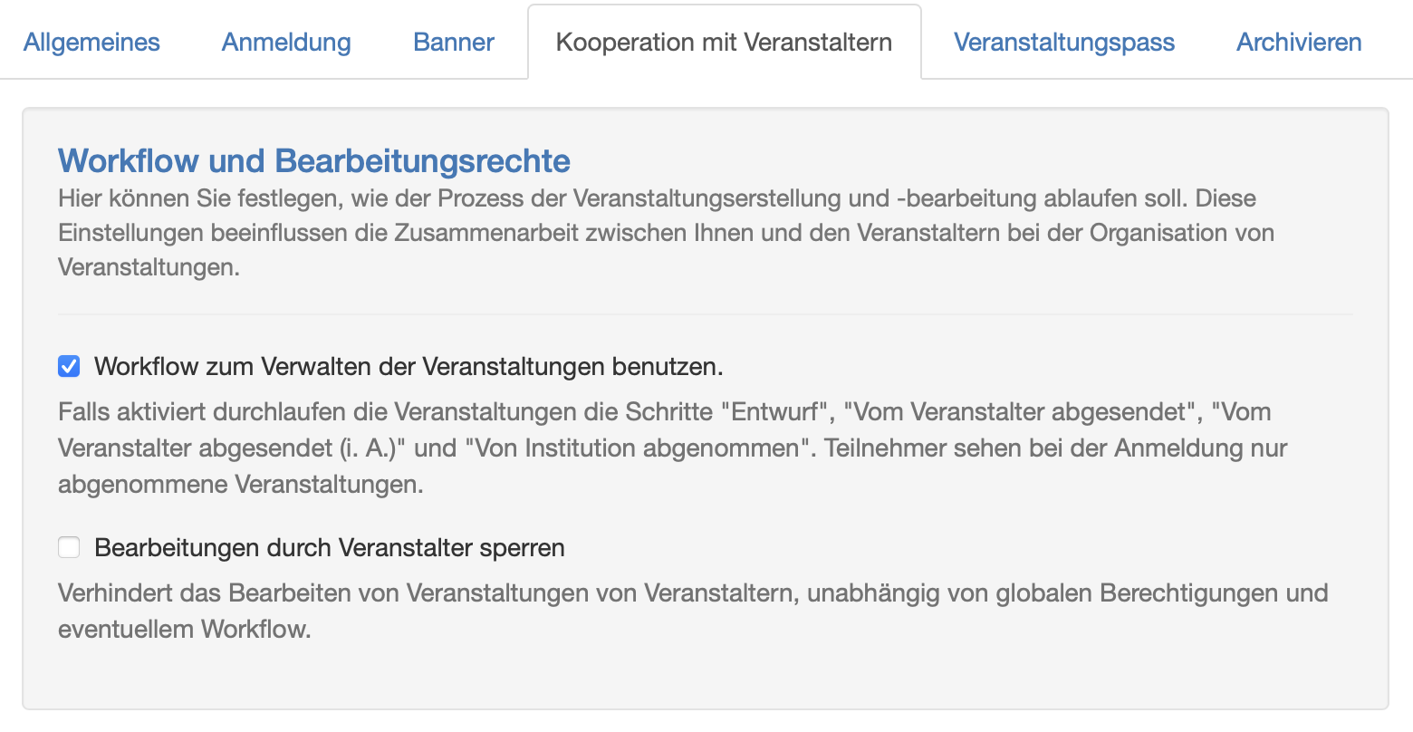1413x732 pixels.
Task: Enable the Bearbeitungen durch Veranstalter sperren checkbox
Action: pyautogui.click(x=69, y=548)
